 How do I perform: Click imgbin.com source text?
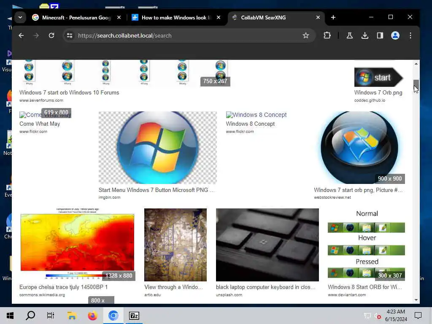[x=109, y=197]
